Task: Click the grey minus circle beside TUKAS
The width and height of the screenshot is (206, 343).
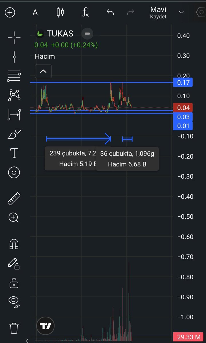Action: pos(87,34)
